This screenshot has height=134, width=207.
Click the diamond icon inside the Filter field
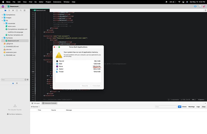click(x=28, y=80)
